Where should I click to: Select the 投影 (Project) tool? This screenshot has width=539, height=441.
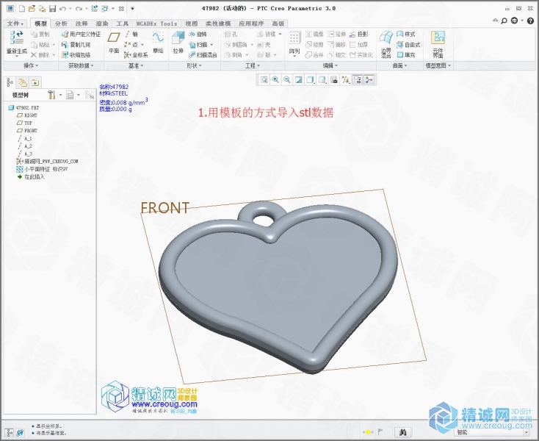[358, 34]
